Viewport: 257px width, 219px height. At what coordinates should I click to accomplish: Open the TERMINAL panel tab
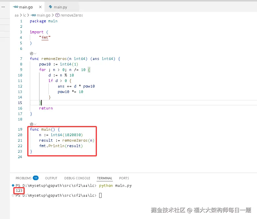[x=105, y=178]
